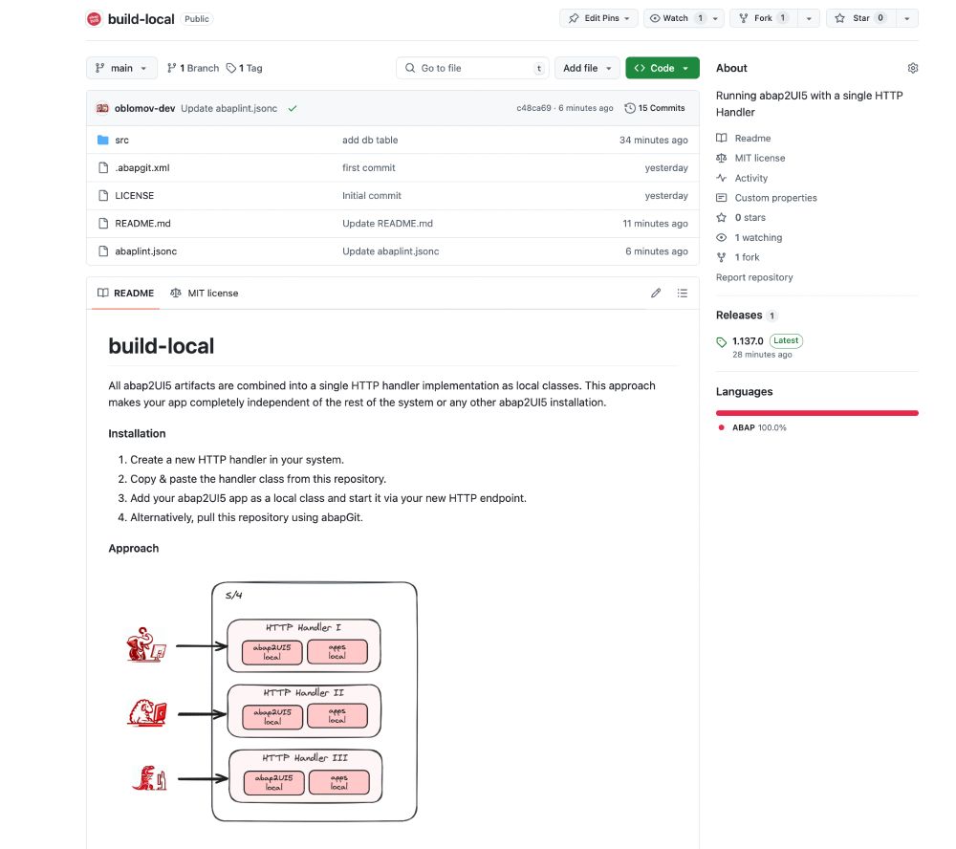Open the green Code dropdown

click(x=663, y=68)
